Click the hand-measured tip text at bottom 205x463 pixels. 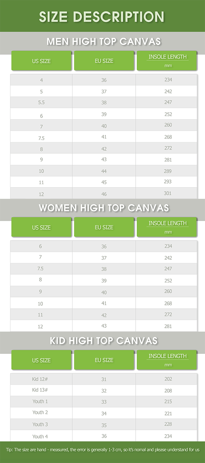(102, 449)
